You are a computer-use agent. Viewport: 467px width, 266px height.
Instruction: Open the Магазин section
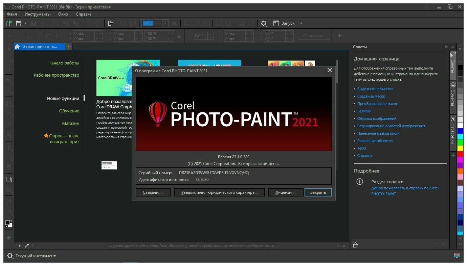pyautogui.click(x=71, y=123)
